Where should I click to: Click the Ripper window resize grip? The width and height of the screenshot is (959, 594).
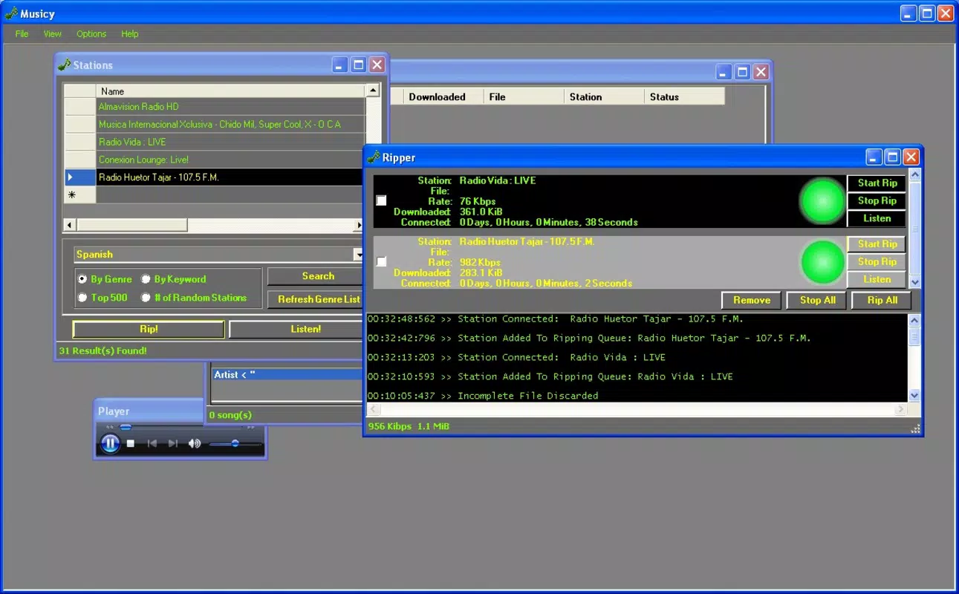click(x=915, y=428)
